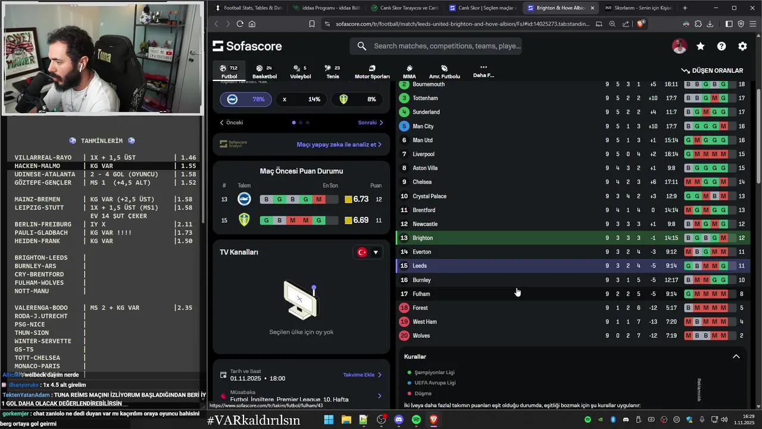Viewport: 762px width, 429px height.
Task: Click the page vertical scrollbar
Action: tap(758, 136)
